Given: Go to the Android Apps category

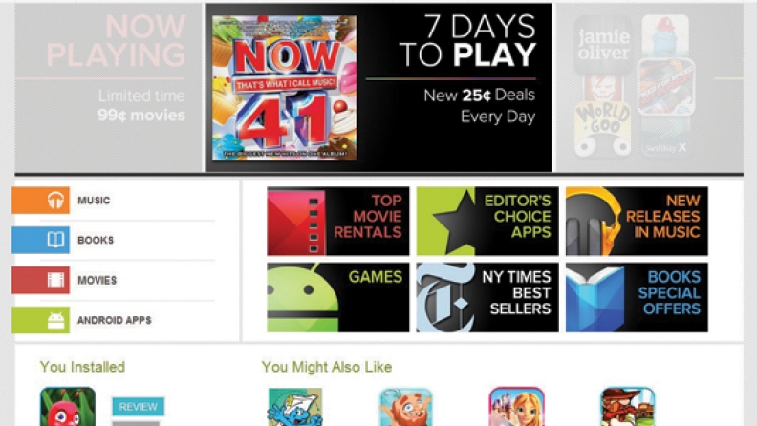Looking at the screenshot, I should 115,320.
